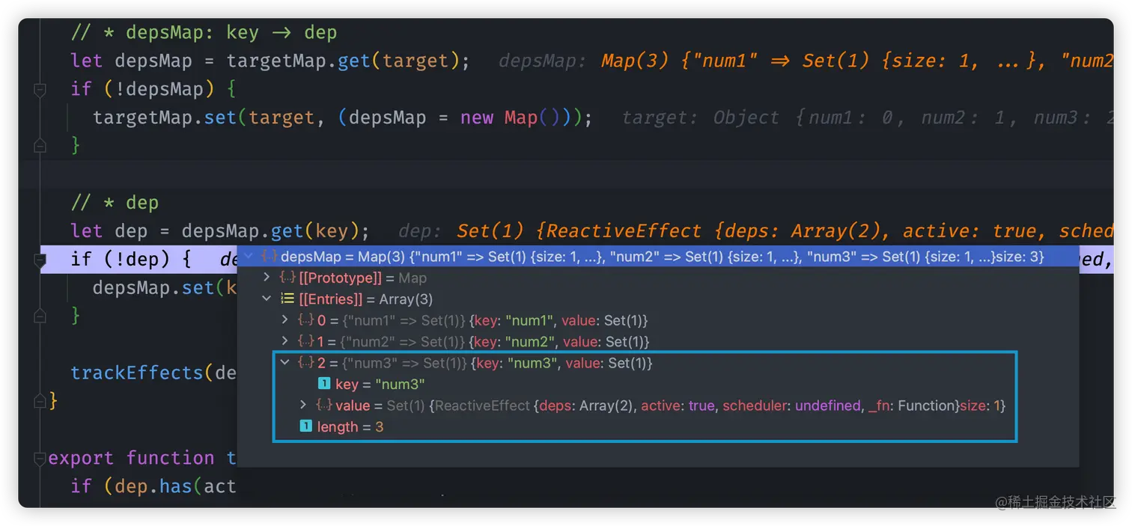Click the object icon beside [[Prototype]]
This screenshot has height=526, width=1132.
tap(287, 278)
